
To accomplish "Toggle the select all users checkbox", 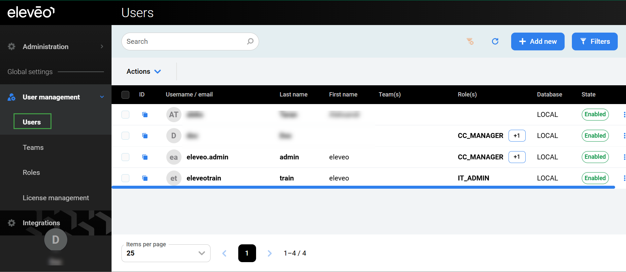I will [x=125, y=95].
